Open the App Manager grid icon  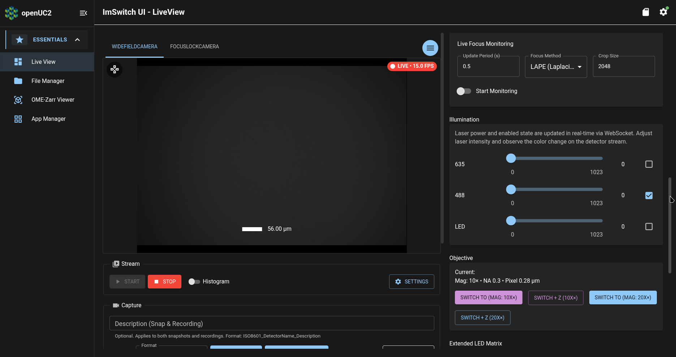pos(18,119)
